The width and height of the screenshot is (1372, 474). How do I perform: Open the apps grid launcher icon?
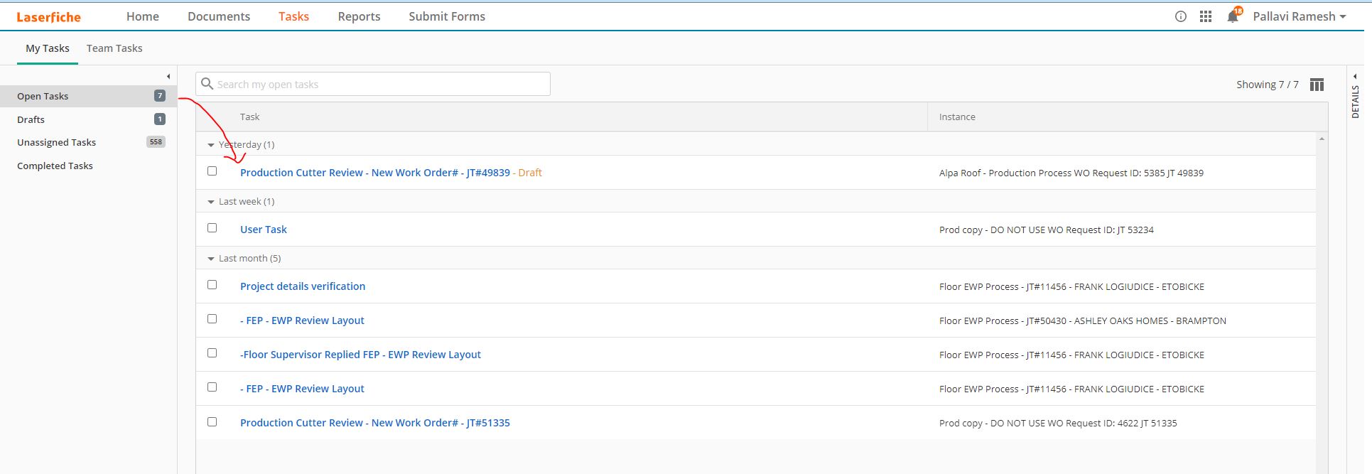click(x=1206, y=16)
